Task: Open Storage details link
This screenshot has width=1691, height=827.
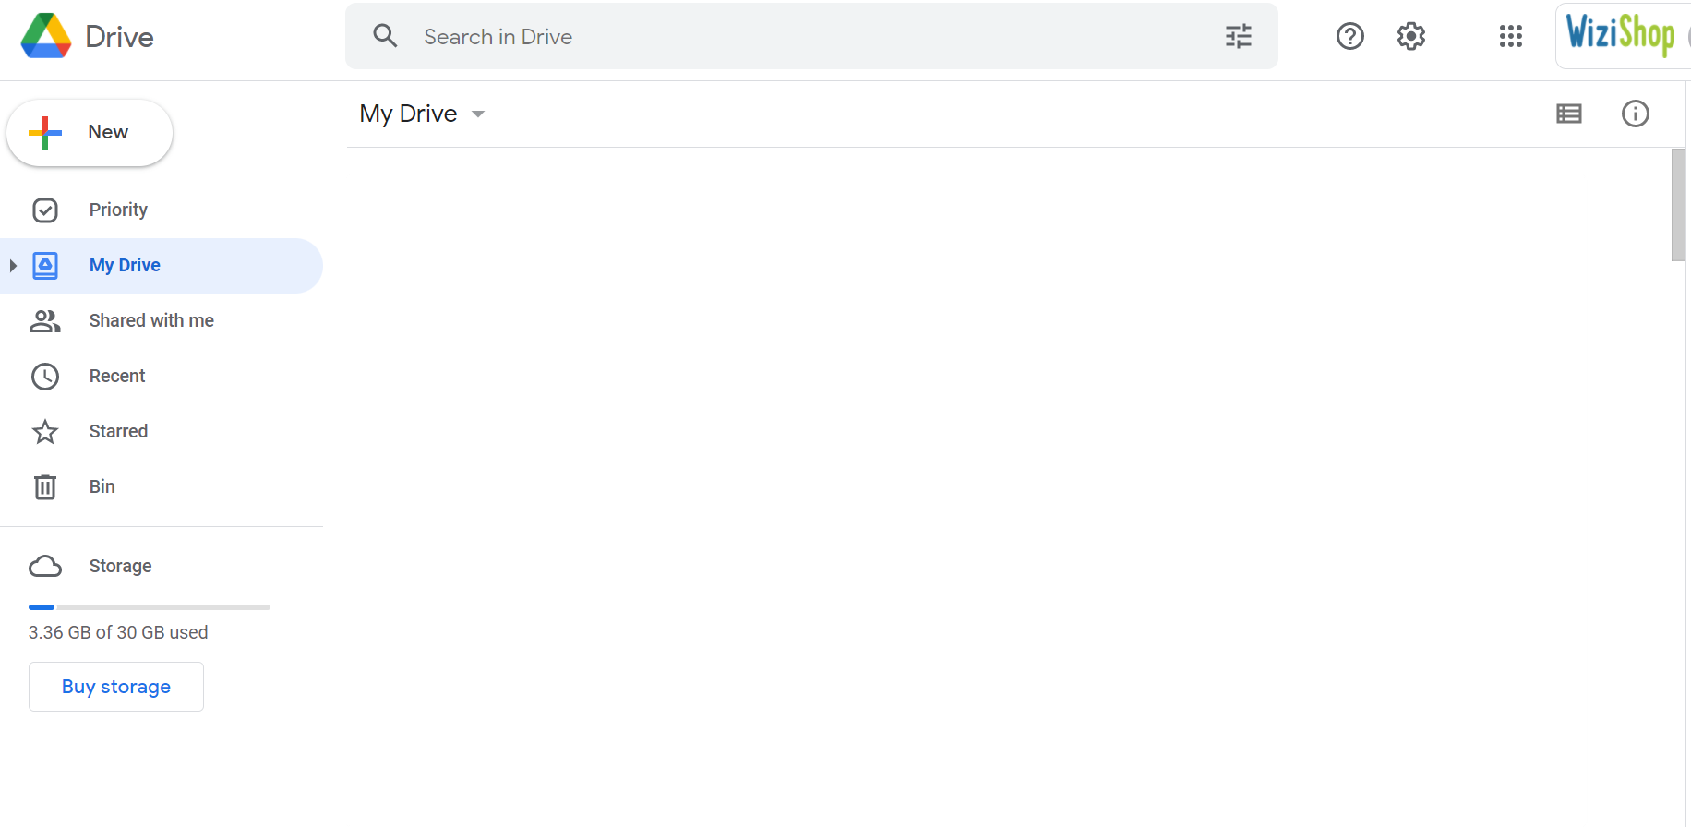Action: (x=120, y=566)
